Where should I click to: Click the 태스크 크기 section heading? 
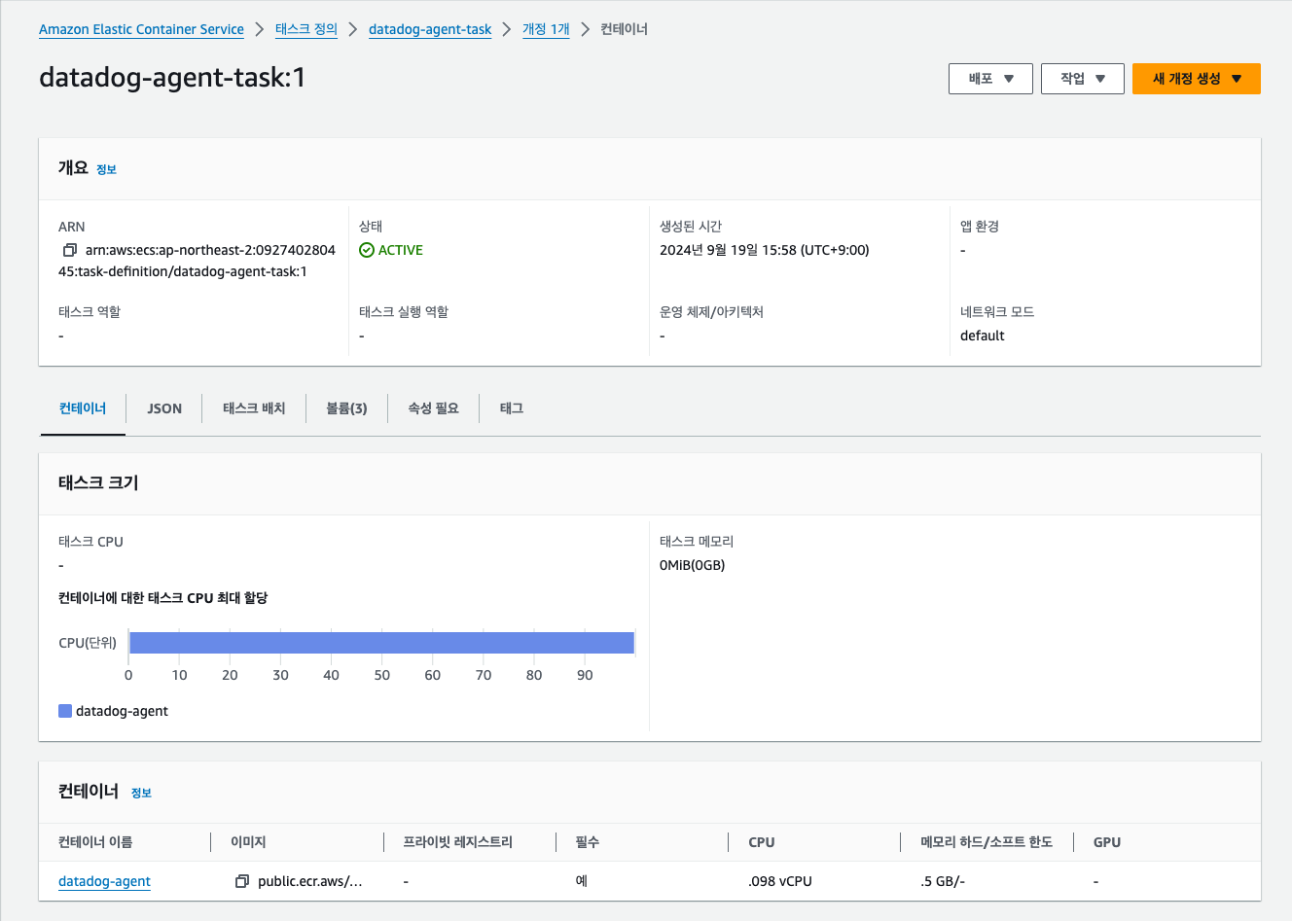98,482
